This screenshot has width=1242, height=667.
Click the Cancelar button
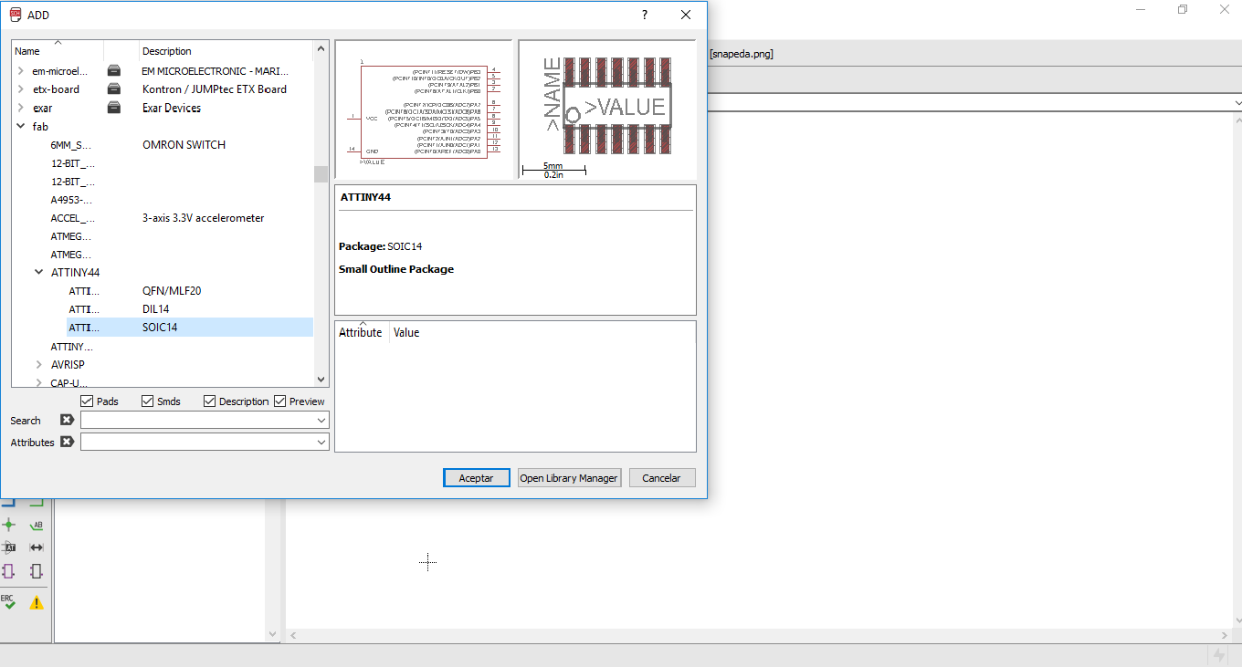[x=662, y=478]
